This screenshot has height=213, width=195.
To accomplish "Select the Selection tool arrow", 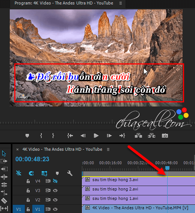I will tap(4, 153).
